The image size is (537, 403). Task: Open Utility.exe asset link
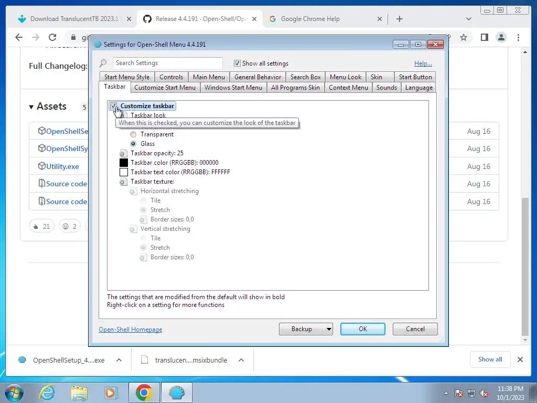click(62, 166)
